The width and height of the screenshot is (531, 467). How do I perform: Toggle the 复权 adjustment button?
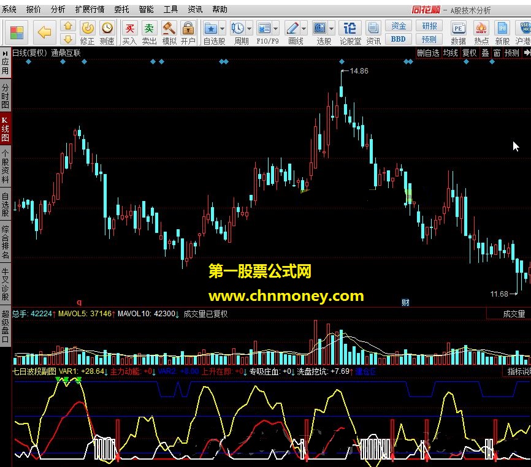[469, 53]
